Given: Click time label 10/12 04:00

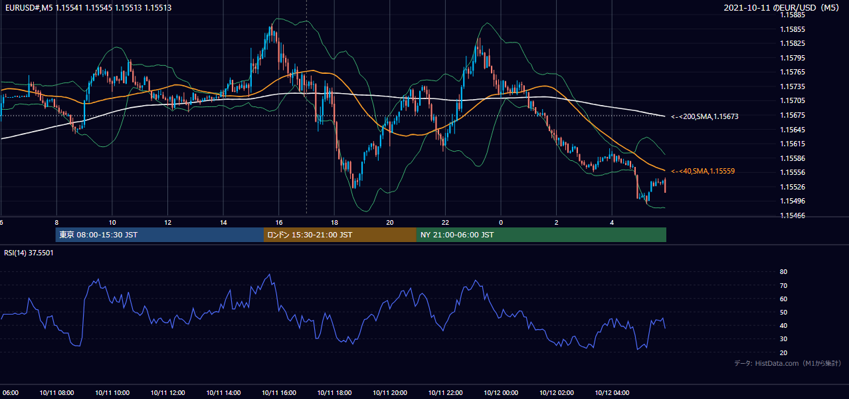Looking at the screenshot, I should 612,392.
